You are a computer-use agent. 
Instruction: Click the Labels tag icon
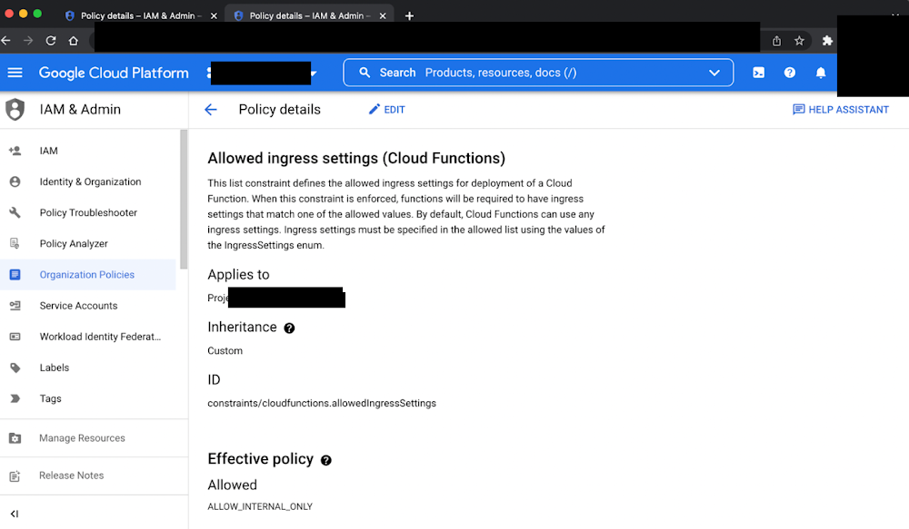coord(15,367)
